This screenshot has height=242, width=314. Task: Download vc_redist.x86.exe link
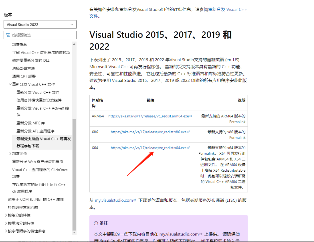[x=149, y=132]
